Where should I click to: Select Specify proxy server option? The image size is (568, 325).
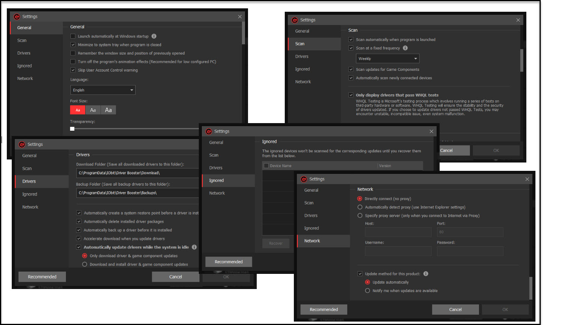(x=360, y=216)
